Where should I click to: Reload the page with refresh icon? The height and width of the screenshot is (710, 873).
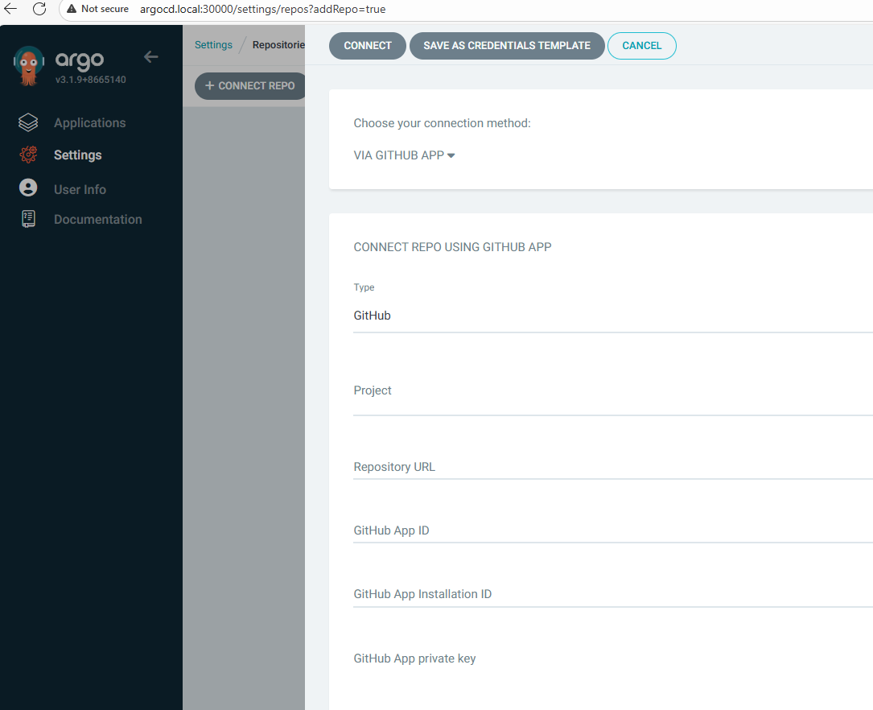tap(39, 9)
